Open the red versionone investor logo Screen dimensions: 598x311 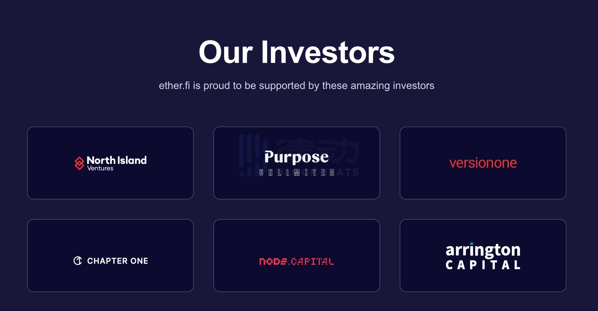(x=483, y=163)
